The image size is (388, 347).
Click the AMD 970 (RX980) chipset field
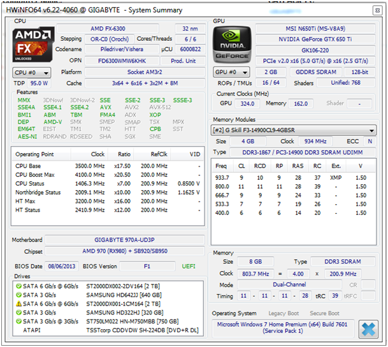(x=124, y=251)
